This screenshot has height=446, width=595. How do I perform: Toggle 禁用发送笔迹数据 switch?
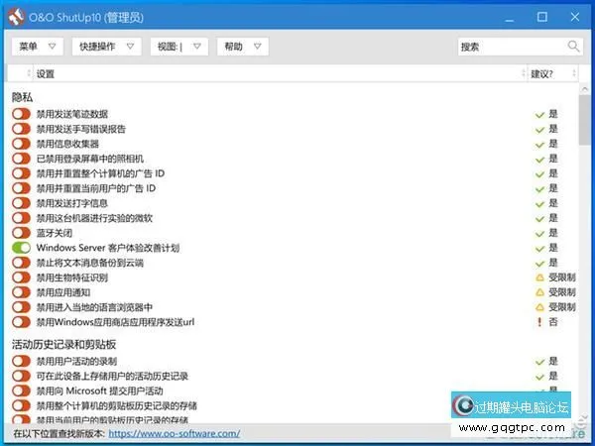pyautogui.click(x=21, y=114)
